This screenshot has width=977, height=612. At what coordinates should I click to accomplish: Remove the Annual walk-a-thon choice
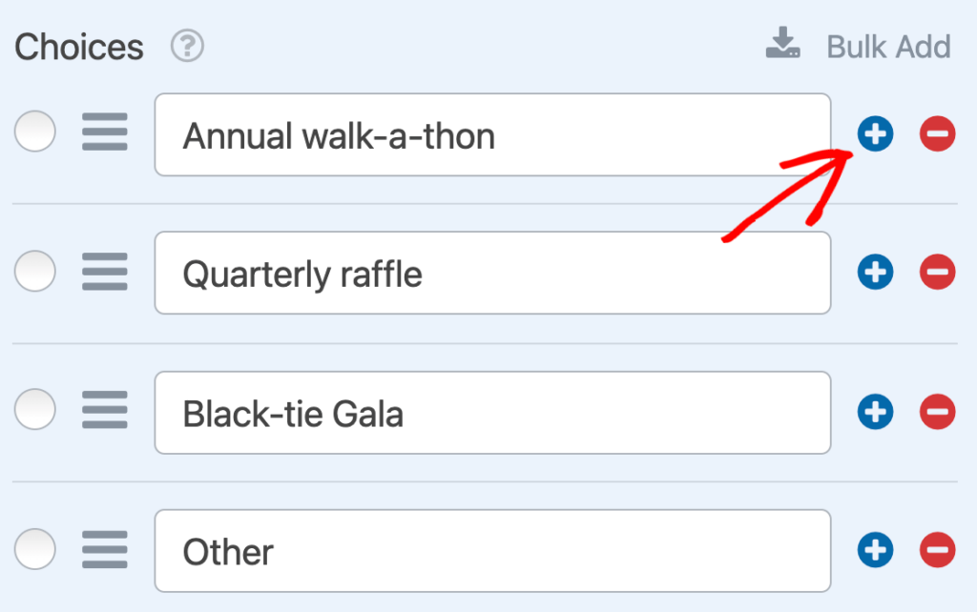click(936, 134)
